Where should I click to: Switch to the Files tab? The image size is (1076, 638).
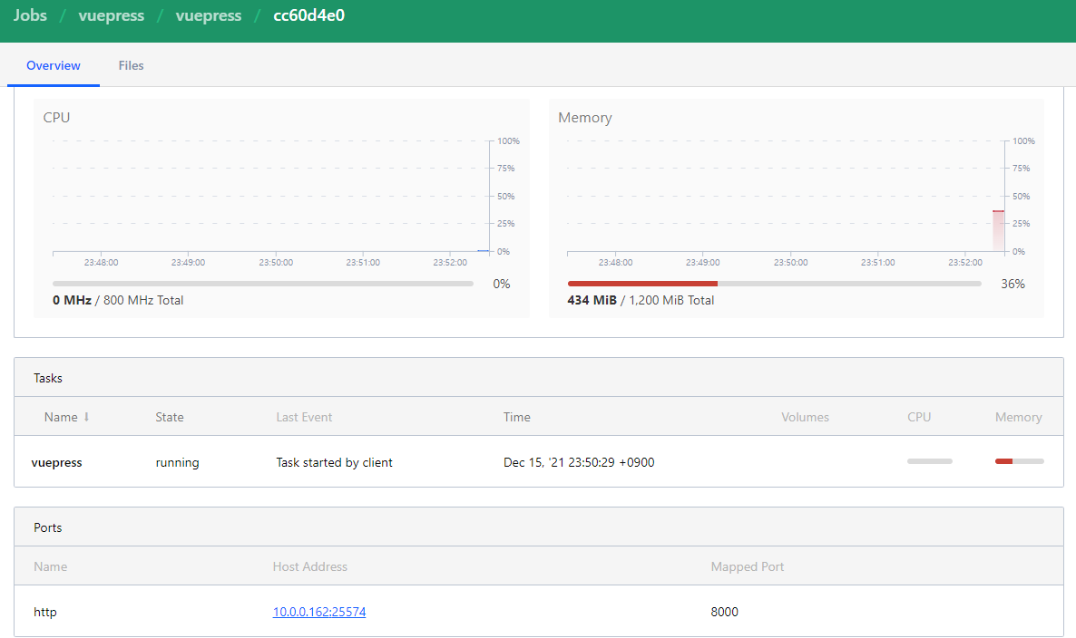point(131,65)
